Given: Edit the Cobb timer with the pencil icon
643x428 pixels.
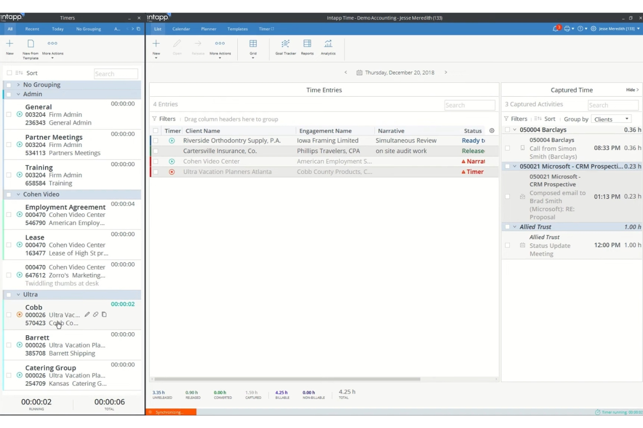Looking at the screenshot, I should coord(87,314).
